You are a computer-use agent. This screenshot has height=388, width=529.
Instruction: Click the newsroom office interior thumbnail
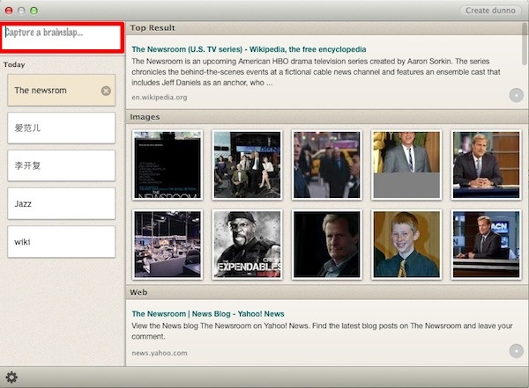(x=168, y=244)
